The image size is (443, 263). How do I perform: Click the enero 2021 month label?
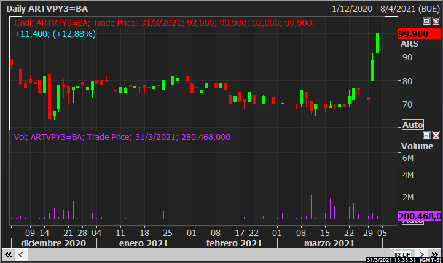[144, 243]
